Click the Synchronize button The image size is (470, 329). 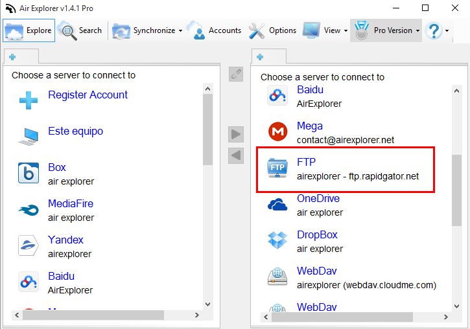(144, 30)
